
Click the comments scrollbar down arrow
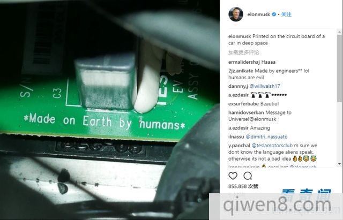pos(339,164)
